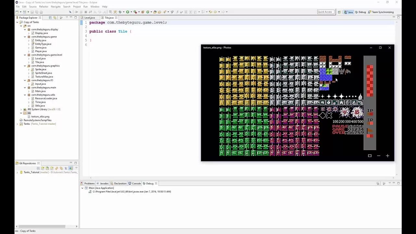Click the New Java Package toolbar icon
416x234 pixels.
(142, 12)
